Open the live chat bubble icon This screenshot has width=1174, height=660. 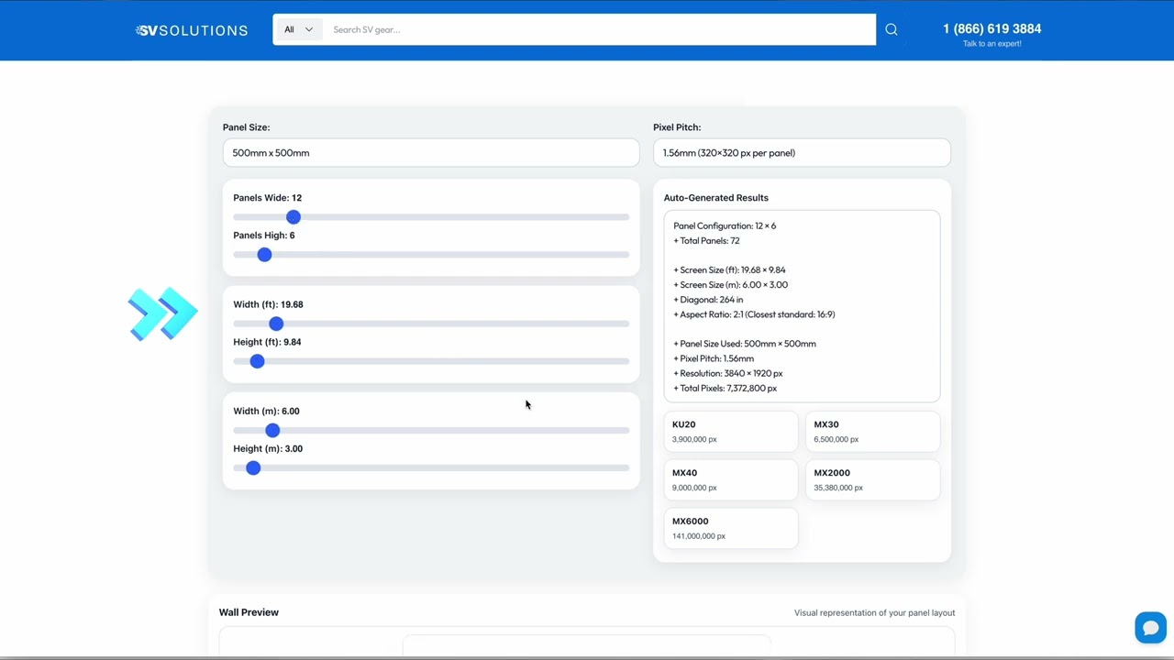tap(1150, 628)
